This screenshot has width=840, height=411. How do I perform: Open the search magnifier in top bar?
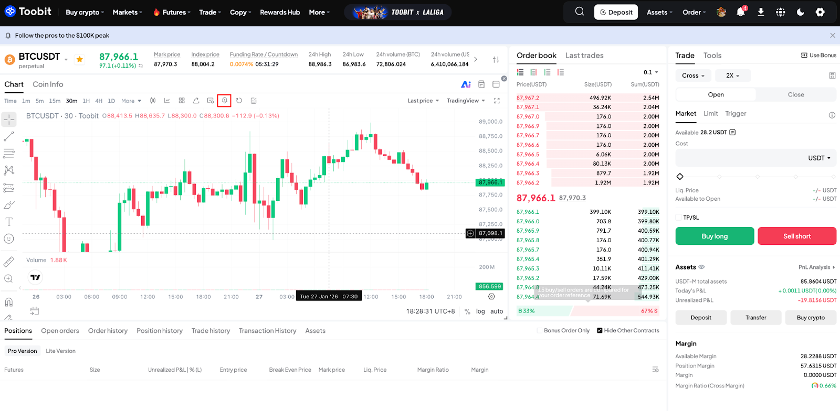(x=580, y=12)
